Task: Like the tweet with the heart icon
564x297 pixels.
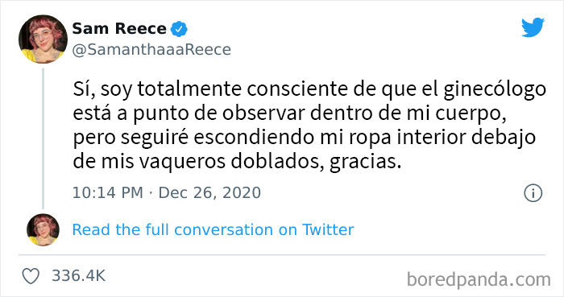Action: click(31, 276)
